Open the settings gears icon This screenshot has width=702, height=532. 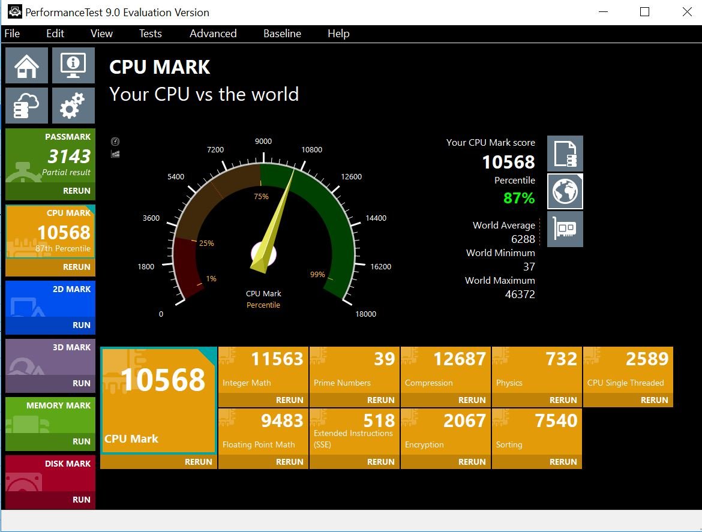point(73,105)
